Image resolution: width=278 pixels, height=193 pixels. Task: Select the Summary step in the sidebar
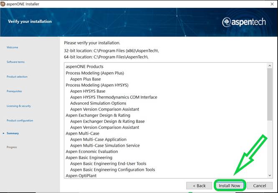[x=13, y=133]
